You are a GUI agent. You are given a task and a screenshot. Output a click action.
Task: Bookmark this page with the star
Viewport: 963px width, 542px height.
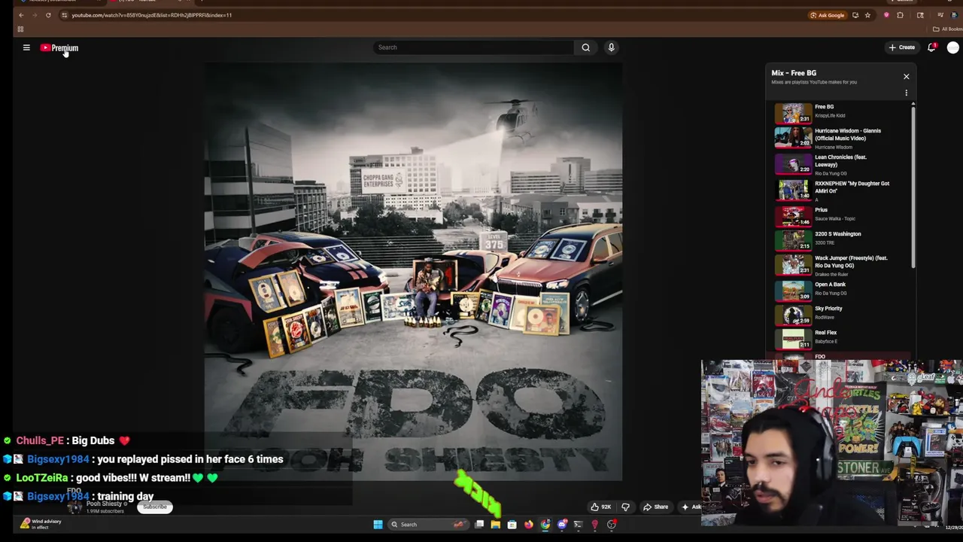pyautogui.click(x=867, y=15)
